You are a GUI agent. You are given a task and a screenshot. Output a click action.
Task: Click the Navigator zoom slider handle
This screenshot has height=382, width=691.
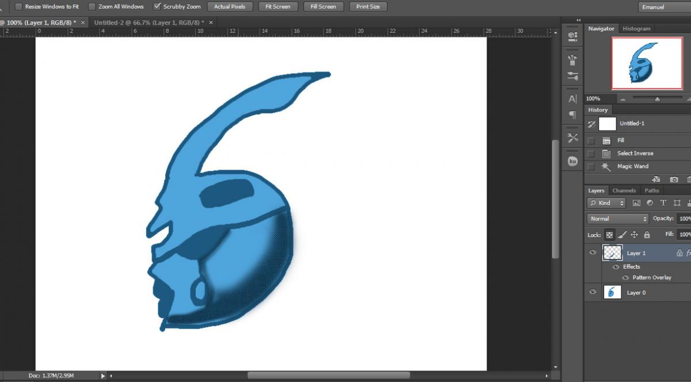(657, 99)
